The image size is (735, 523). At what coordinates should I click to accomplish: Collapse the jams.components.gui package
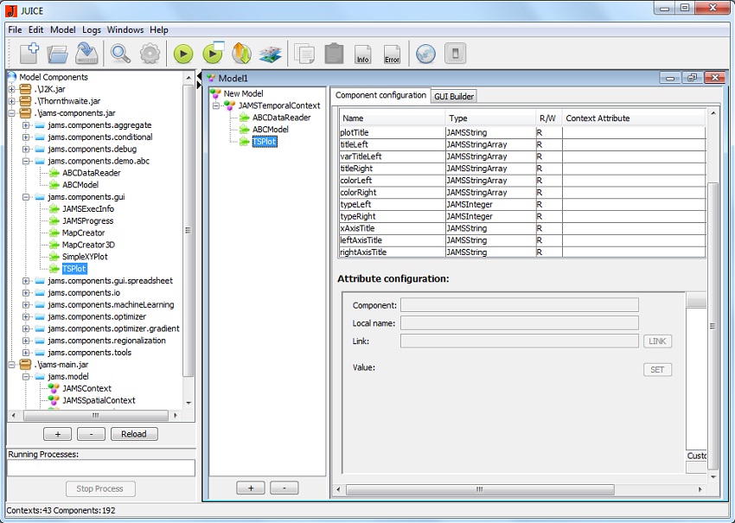click(26, 197)
